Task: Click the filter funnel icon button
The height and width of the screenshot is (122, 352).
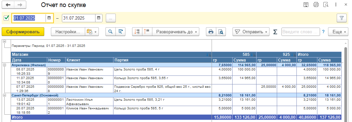Action: pyautogui.click(x=342, y=18)
